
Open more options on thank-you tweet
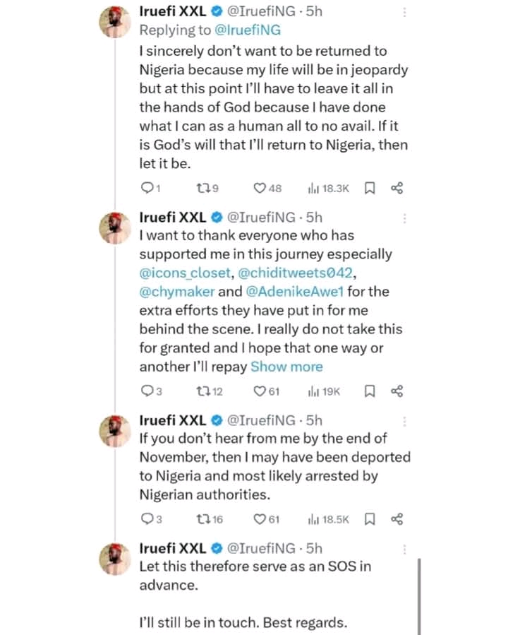click(x=404, y=218)
